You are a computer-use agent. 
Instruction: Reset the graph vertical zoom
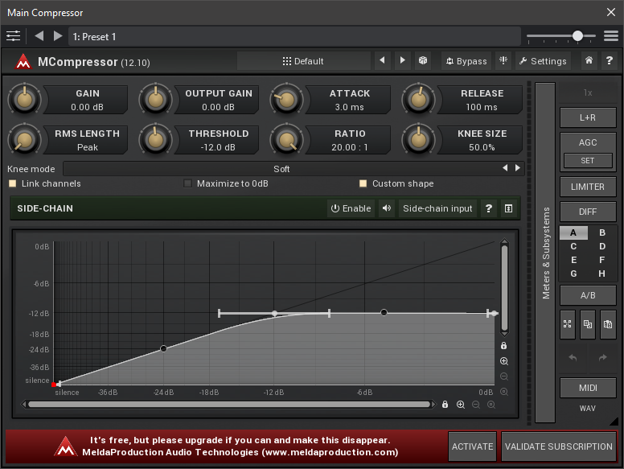tap(504, 392)
